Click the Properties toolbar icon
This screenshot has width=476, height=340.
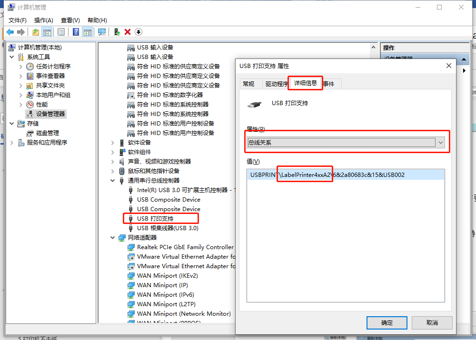(61, 32)
